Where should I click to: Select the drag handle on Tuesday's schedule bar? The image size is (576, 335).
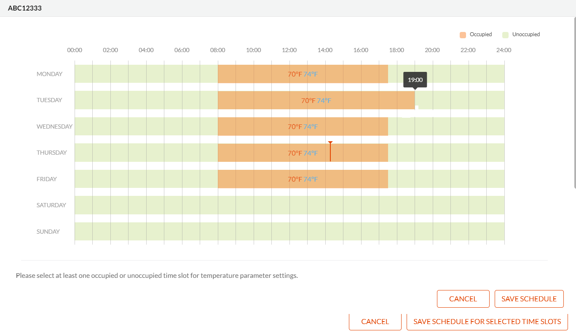coord(416,108)
